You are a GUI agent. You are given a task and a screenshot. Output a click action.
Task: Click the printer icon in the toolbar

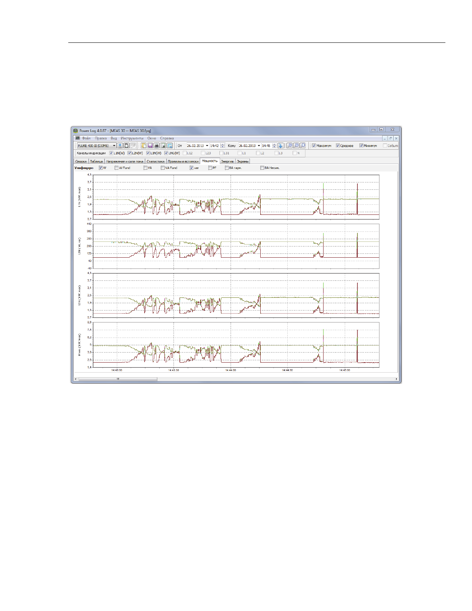(x=157, y=146)
